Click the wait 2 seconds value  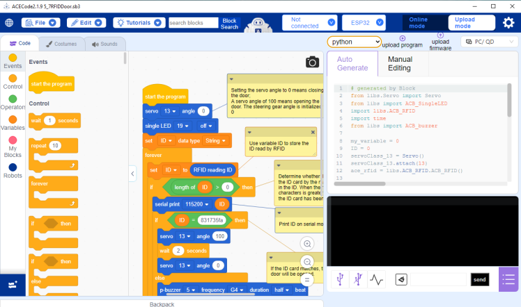(178, 251)
